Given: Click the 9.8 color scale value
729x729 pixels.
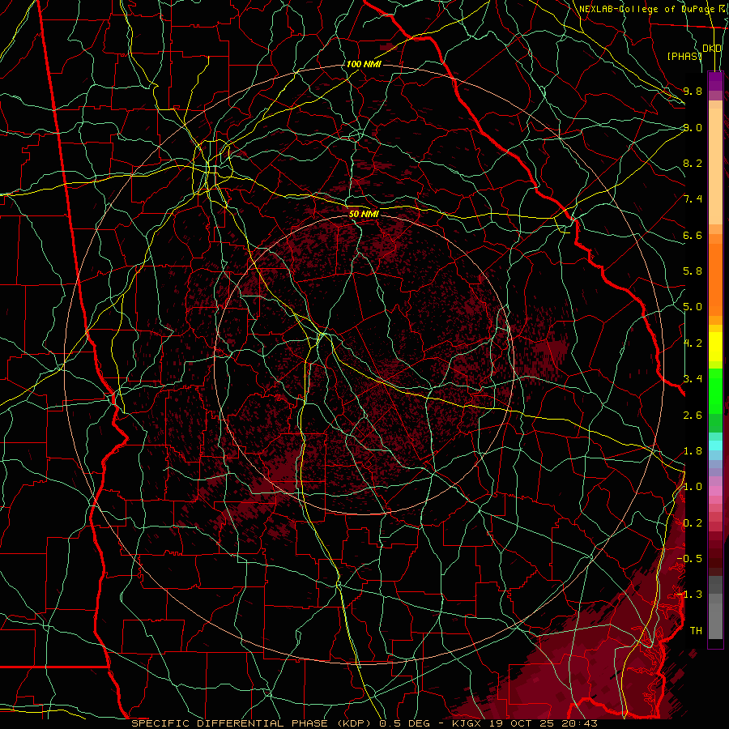Looking at the screenshot, I should (693, 91).
